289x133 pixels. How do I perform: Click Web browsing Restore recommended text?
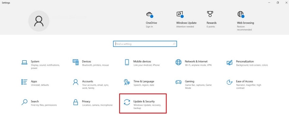point(244,28)
